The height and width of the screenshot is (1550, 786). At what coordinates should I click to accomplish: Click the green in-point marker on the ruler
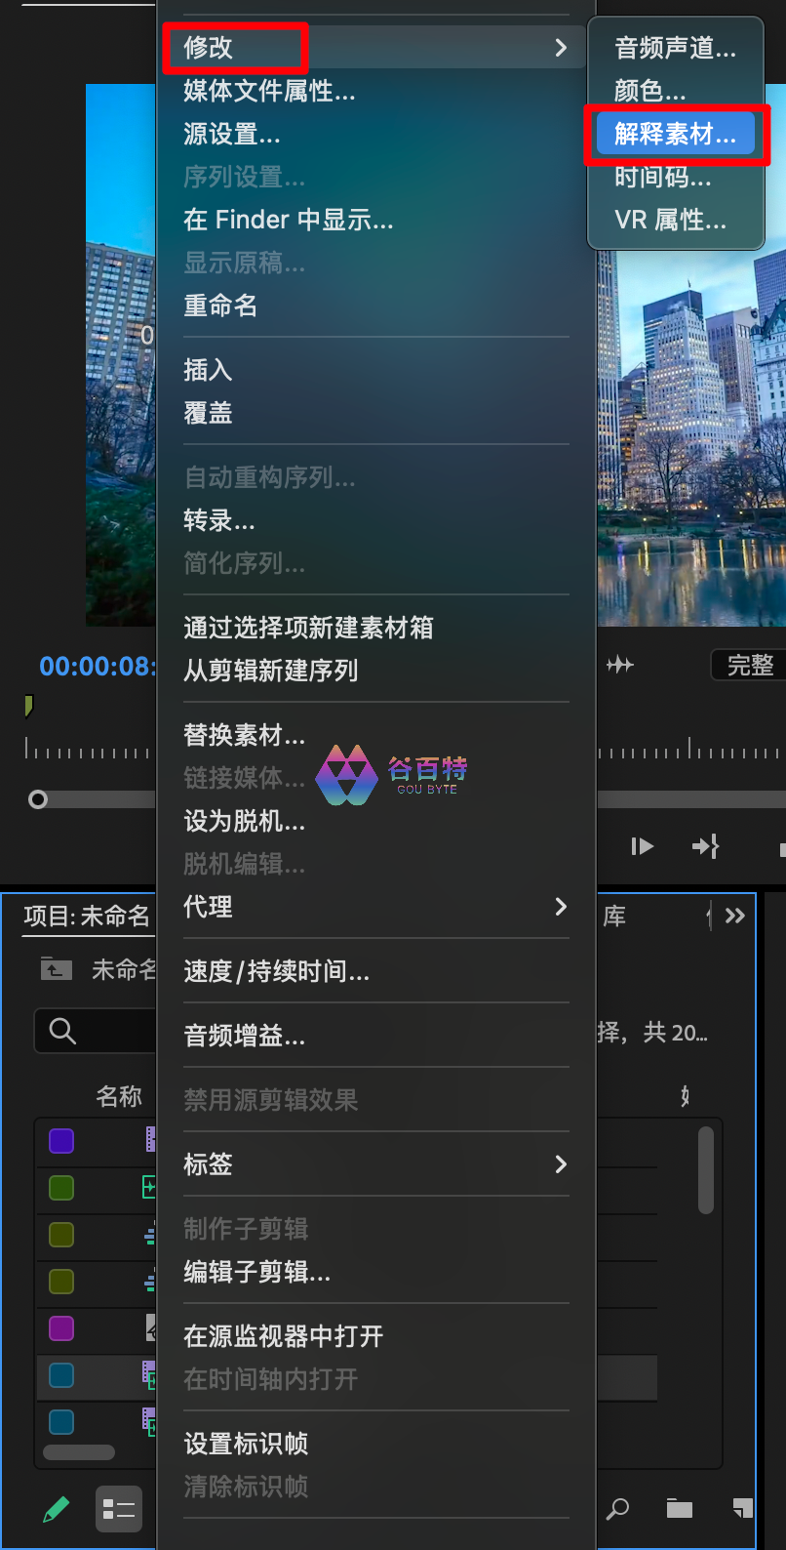[x=29, y=705]
